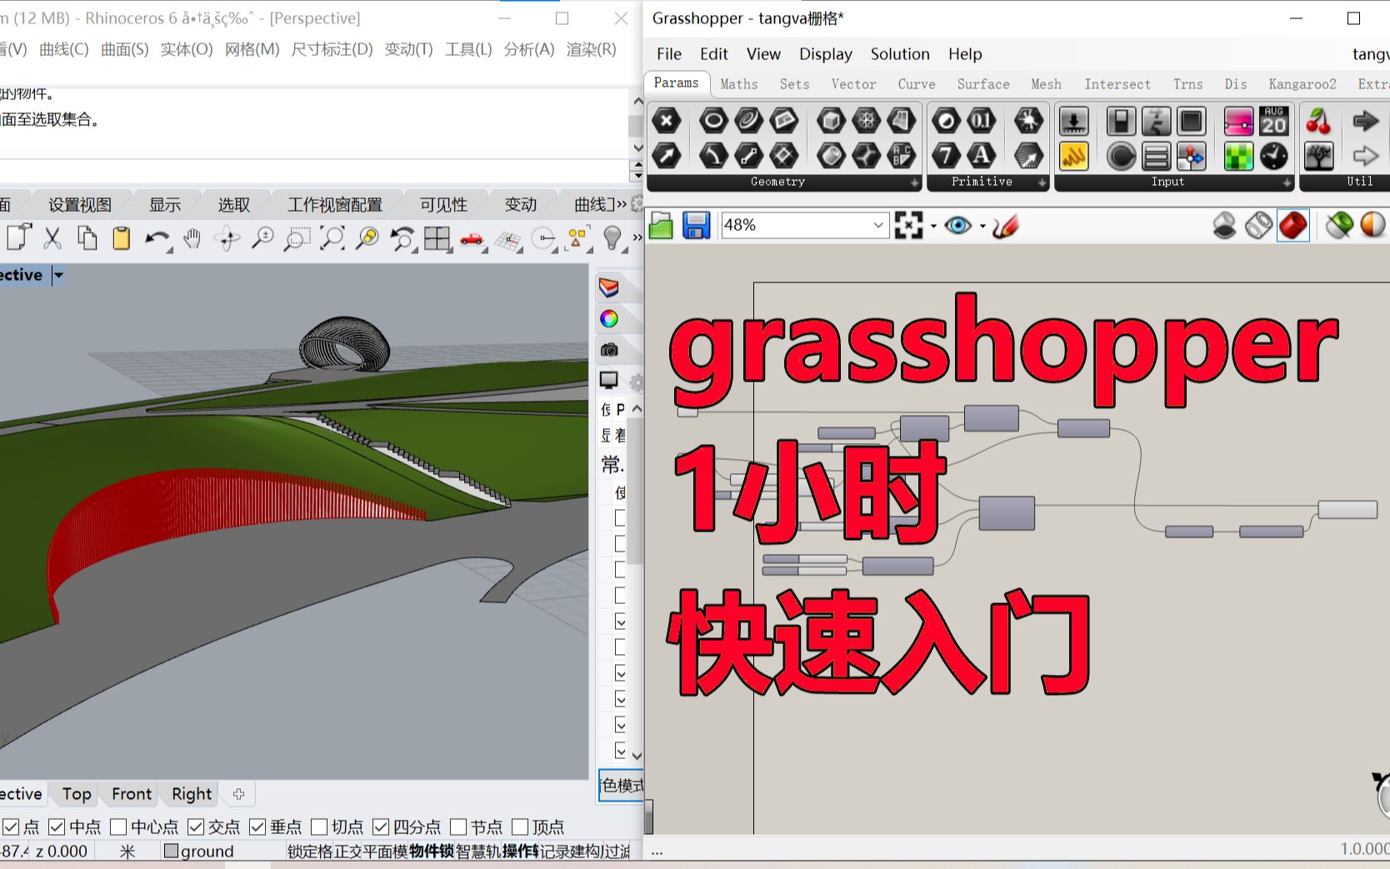Click the cherry Util icon
Image resolution: width=1390 pixels, height=869 pixels.
click(x=1318, y=122)
